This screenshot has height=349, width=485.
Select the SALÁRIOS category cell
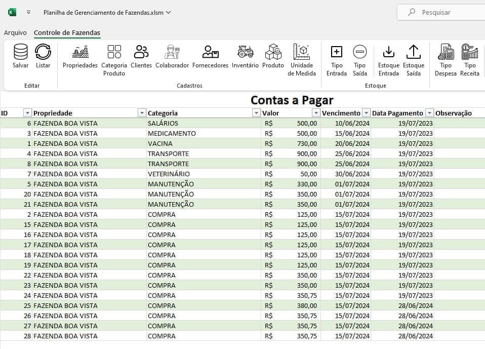[x=204, y=123]
